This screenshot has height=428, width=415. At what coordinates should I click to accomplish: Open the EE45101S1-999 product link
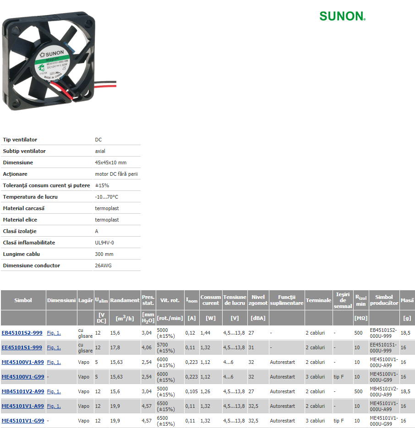coord(22,347)
